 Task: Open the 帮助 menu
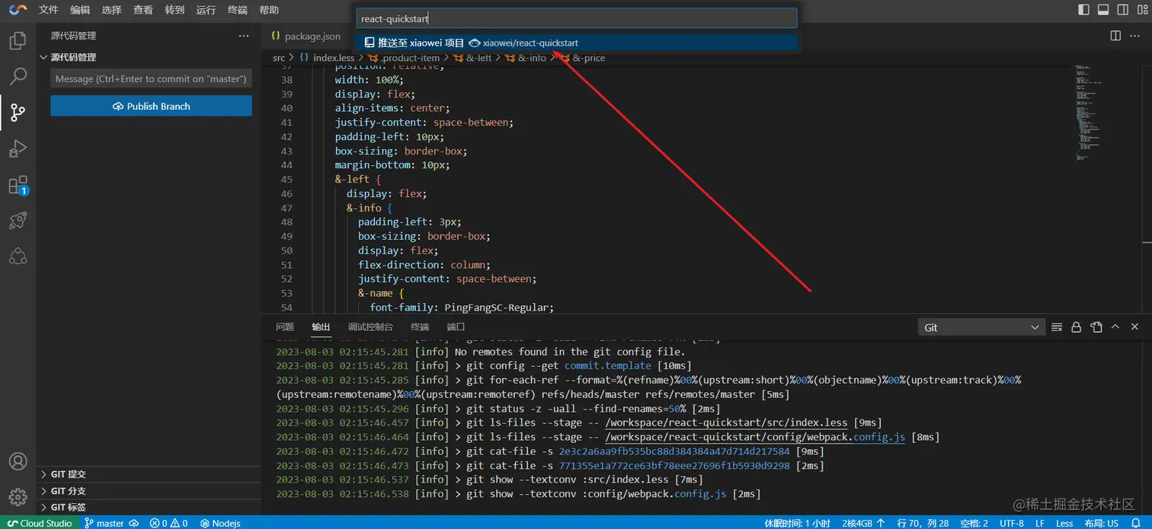269,10
